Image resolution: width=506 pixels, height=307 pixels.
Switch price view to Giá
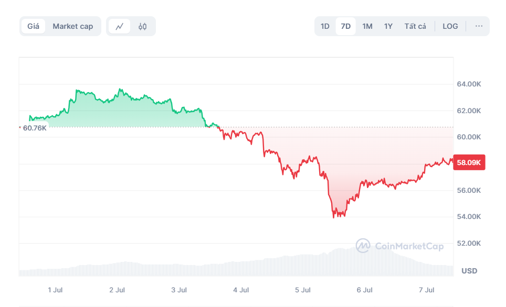pos(33,26)
